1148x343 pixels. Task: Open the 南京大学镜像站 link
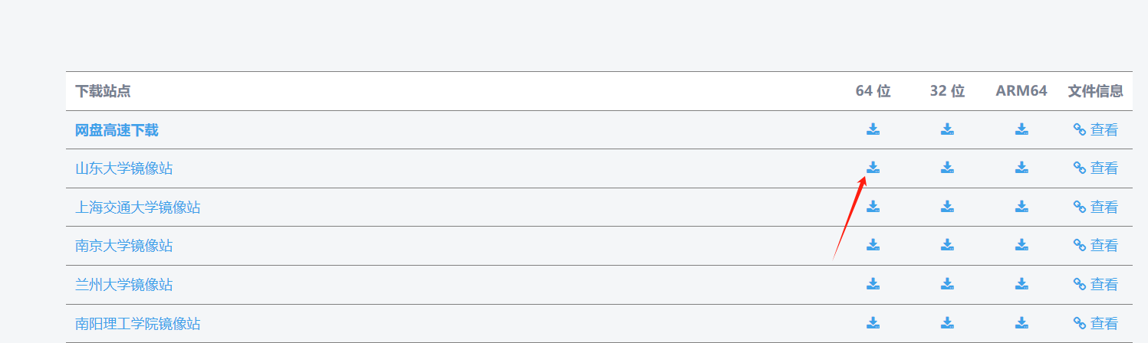pos(124,246)
